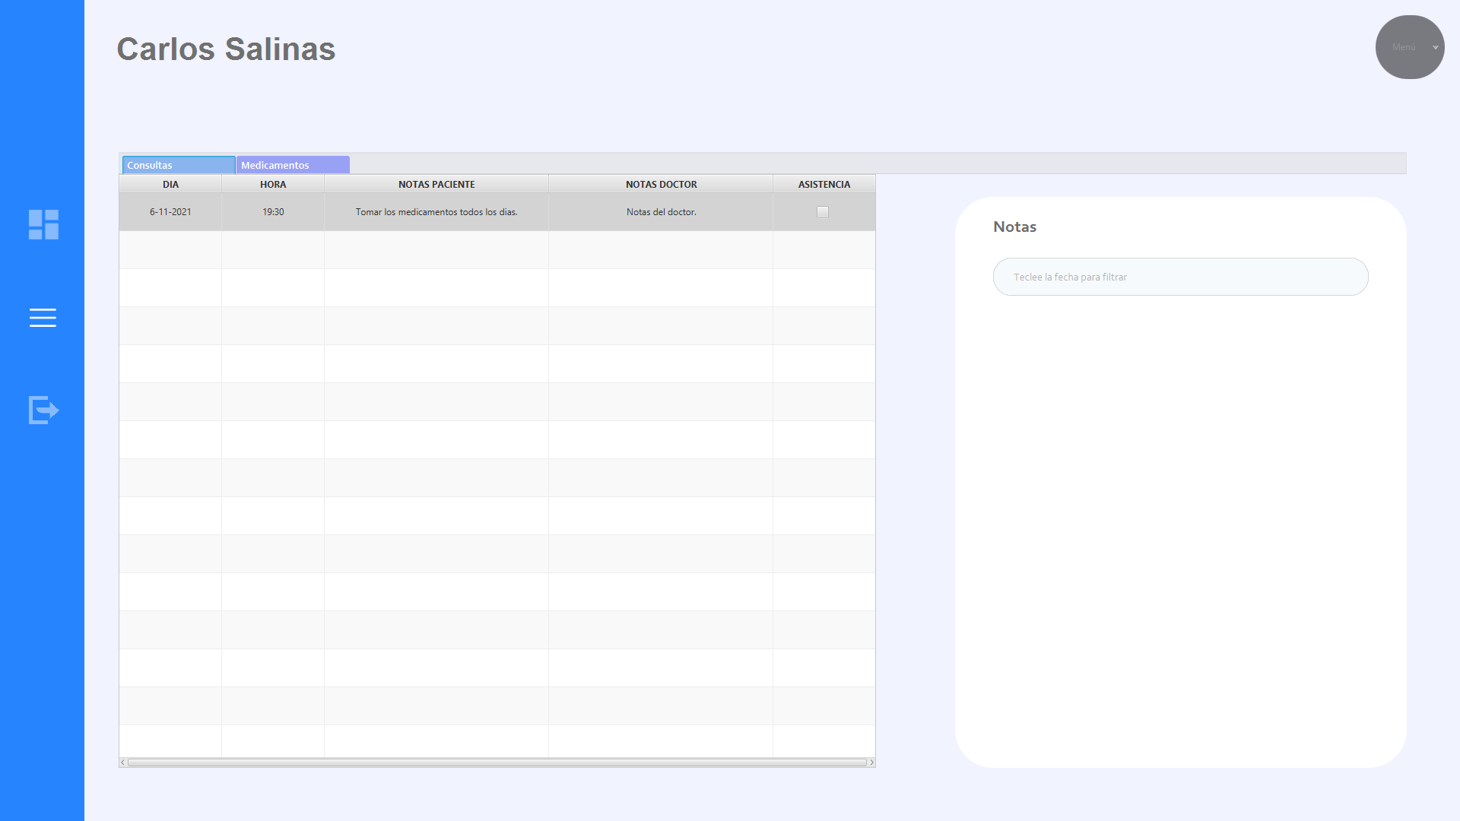Open the dashboard grid icon in sidebar
The image size is (1460, 821).
[x=43, y=224]
